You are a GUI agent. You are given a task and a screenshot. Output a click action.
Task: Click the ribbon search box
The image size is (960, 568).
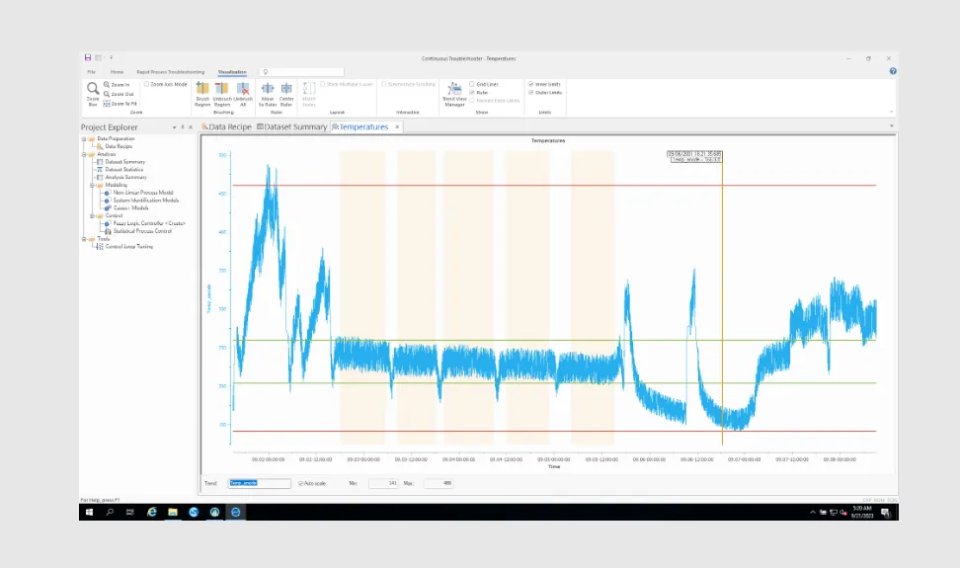301,72
